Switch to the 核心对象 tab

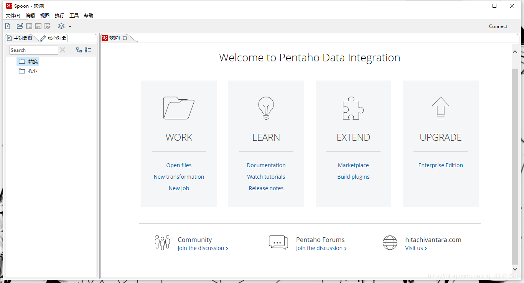(54, 38)
